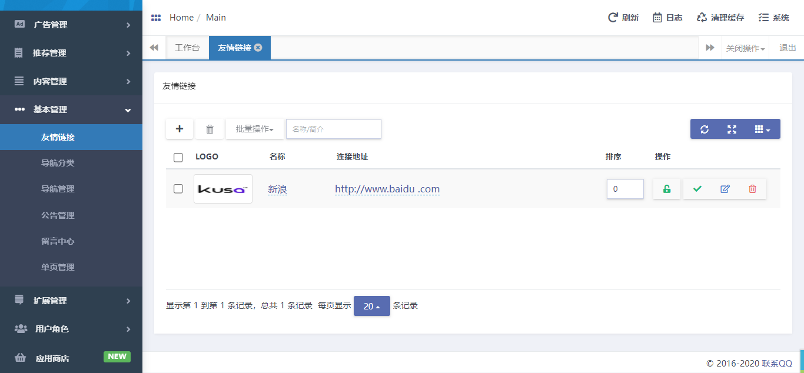
Task: Open the 批量操作 dropdown
Action: pos(254,129)
